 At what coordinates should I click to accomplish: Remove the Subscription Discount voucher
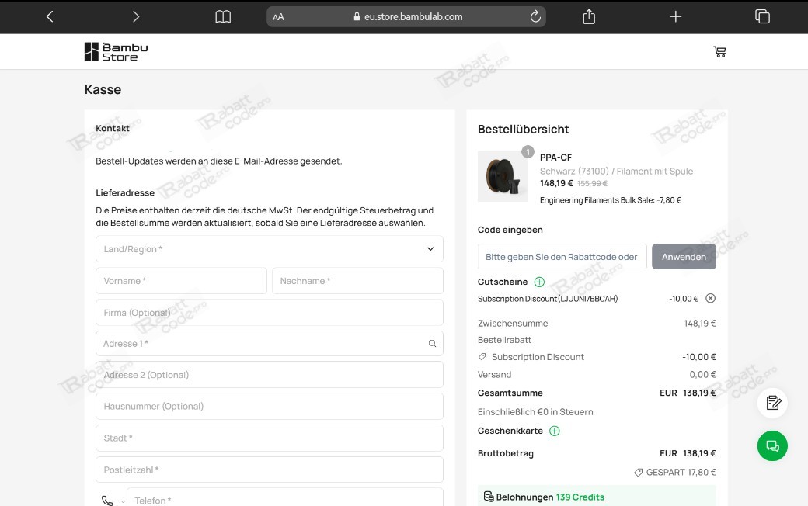[x=710, y=299]
